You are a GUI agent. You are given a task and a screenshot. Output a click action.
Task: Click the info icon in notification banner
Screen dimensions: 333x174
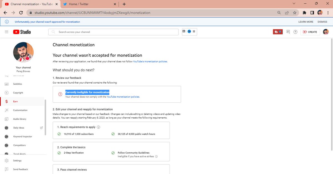tap(7, 22)
